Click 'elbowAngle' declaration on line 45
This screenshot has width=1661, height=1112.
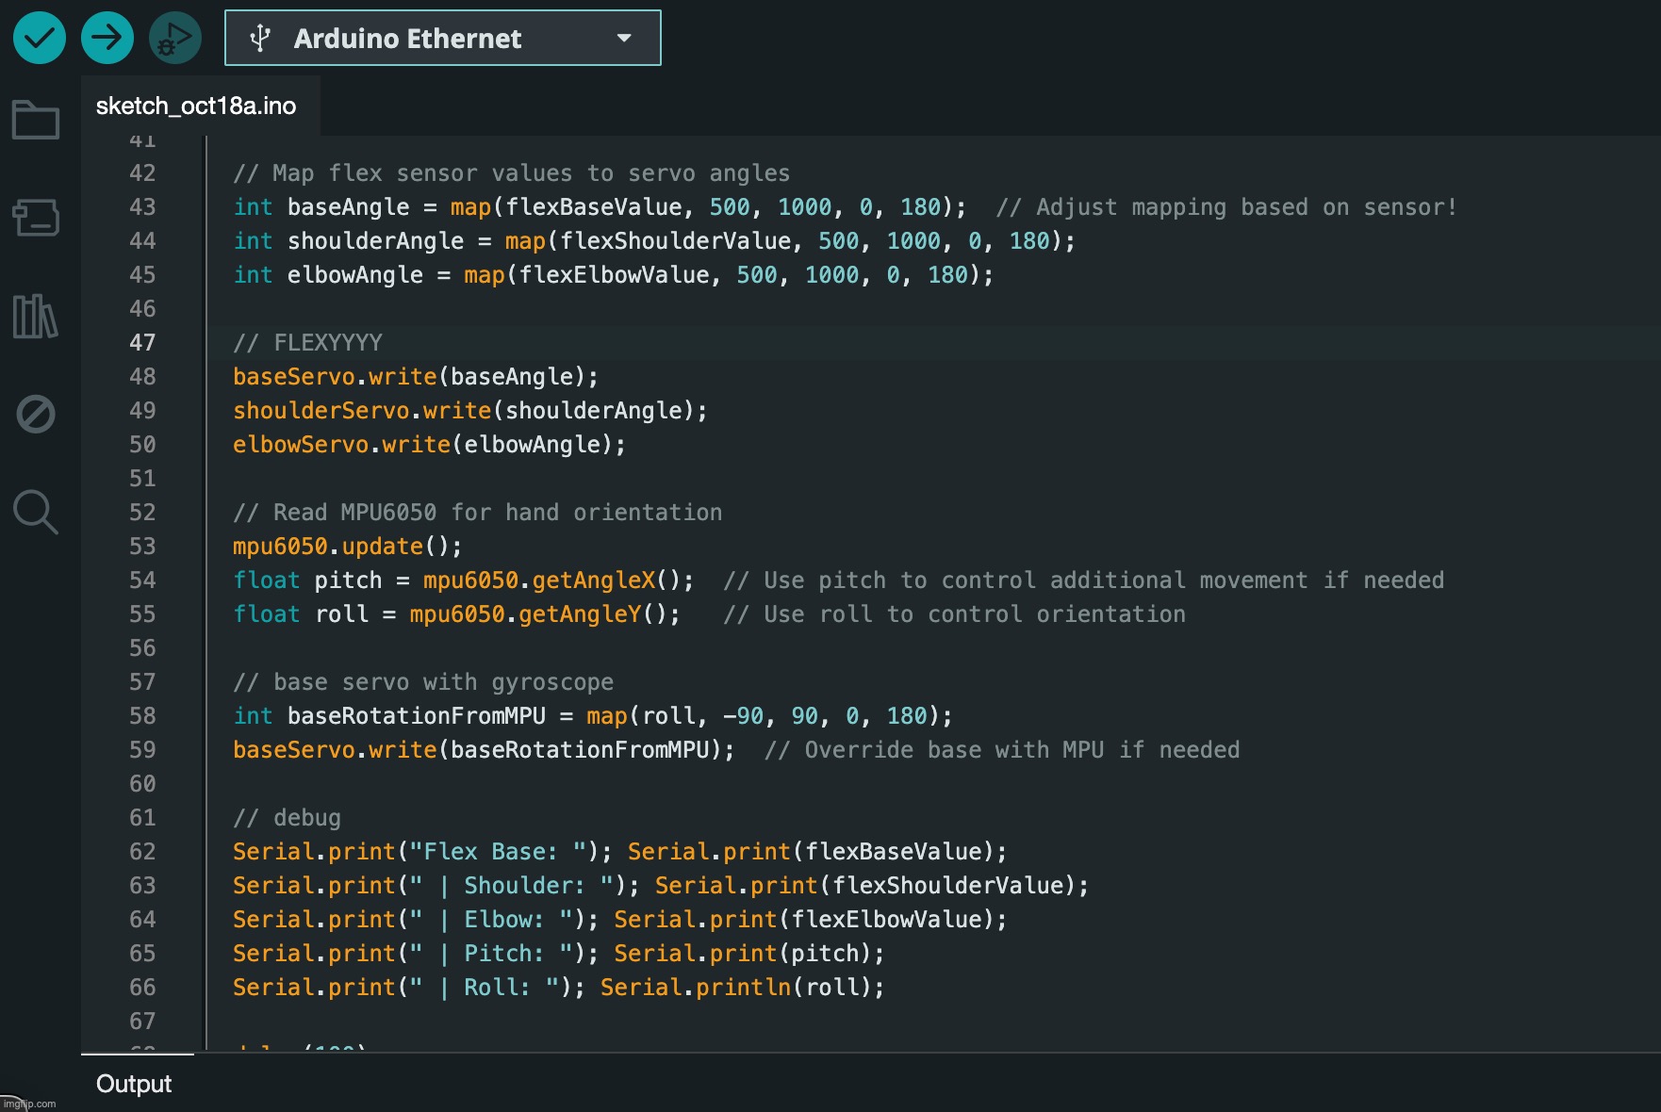click(x=355, y=275)
